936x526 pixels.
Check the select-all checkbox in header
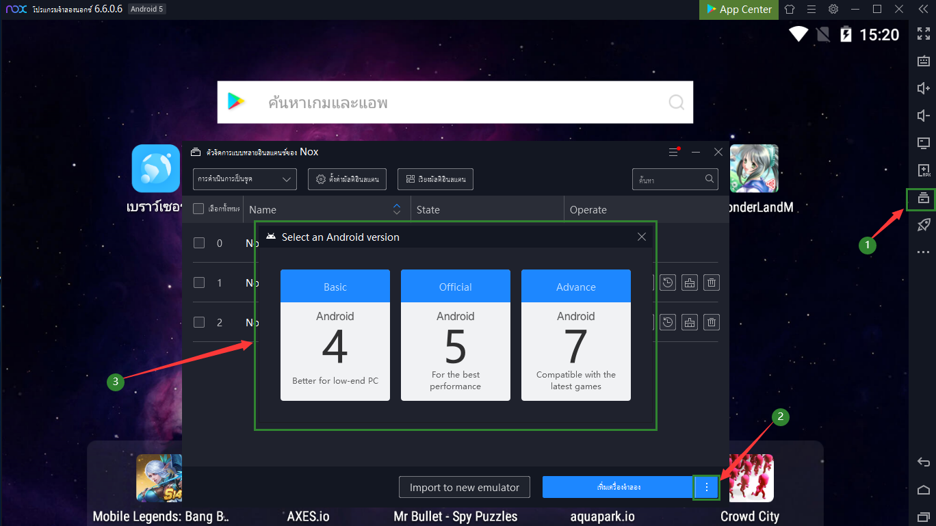(198, 209)
